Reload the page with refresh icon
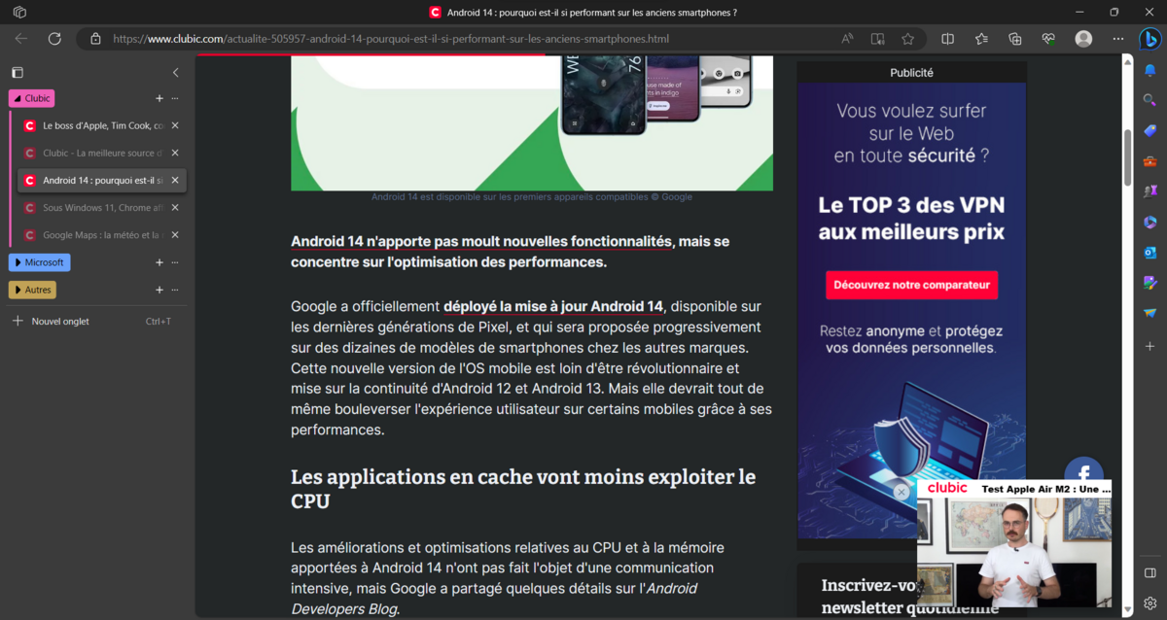1167x620 pixels. coord(54,39)
